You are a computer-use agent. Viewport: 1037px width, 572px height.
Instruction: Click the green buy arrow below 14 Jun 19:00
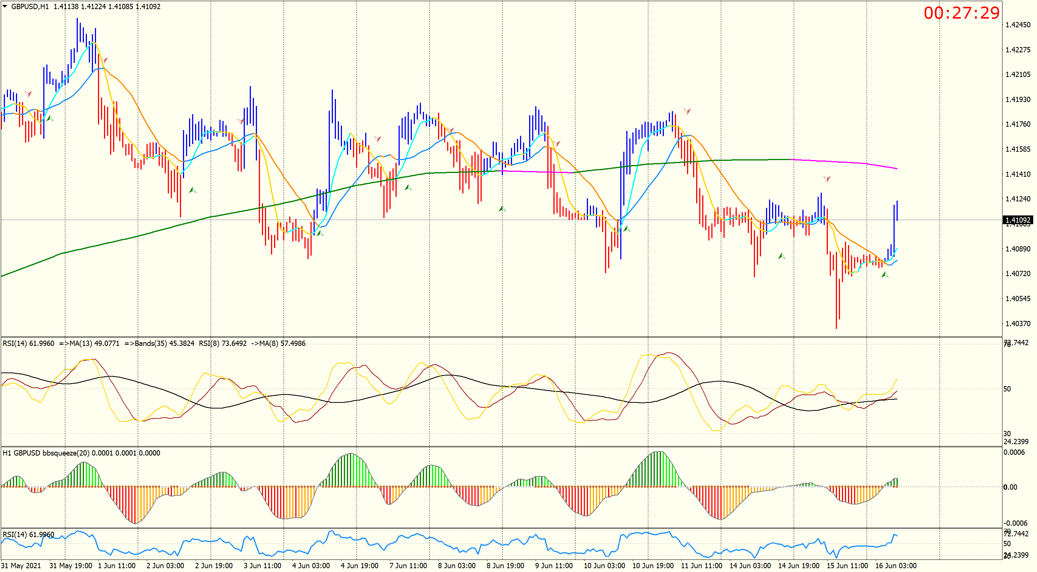[782, 256]
